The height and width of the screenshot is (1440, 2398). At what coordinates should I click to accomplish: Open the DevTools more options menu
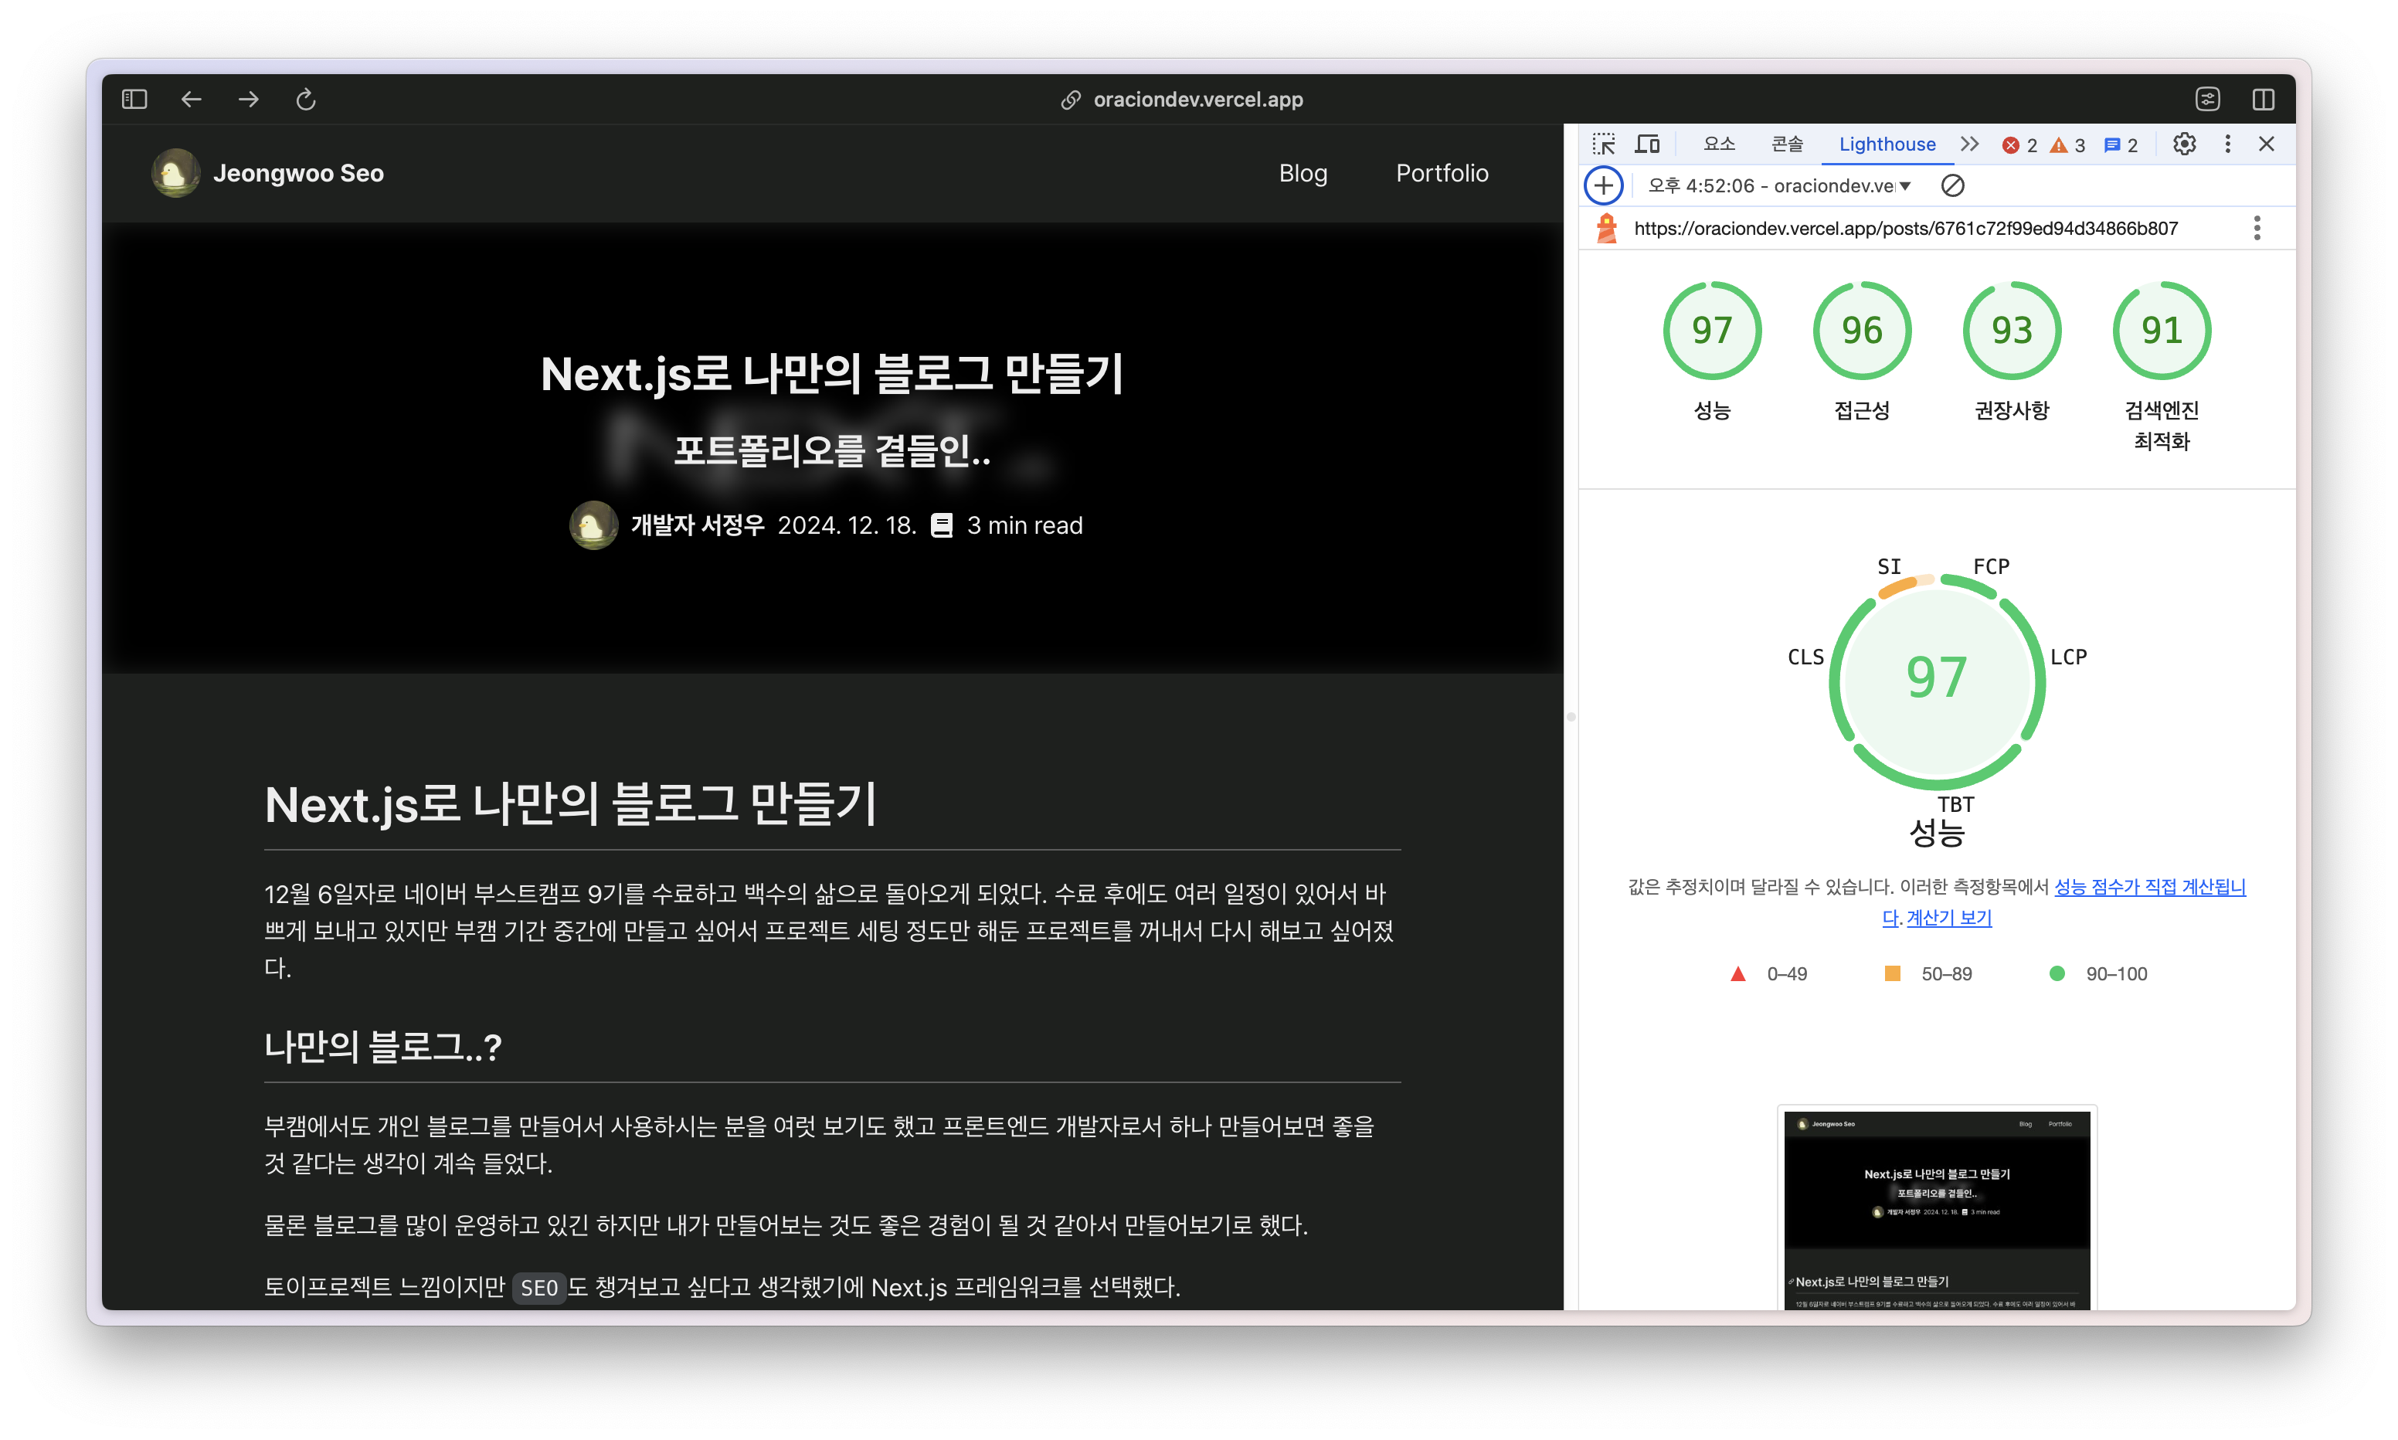click(2227, 144)
